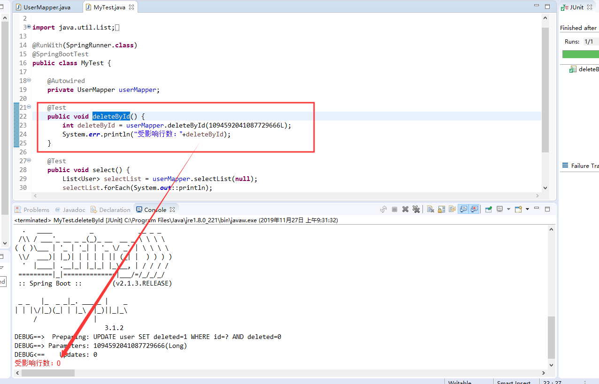Click the Display Selected Console monitor icon
The height and width of the screenshot is (384, 599).
500,210
